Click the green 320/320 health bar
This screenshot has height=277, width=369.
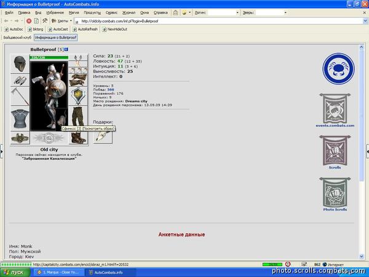point(49,57)
